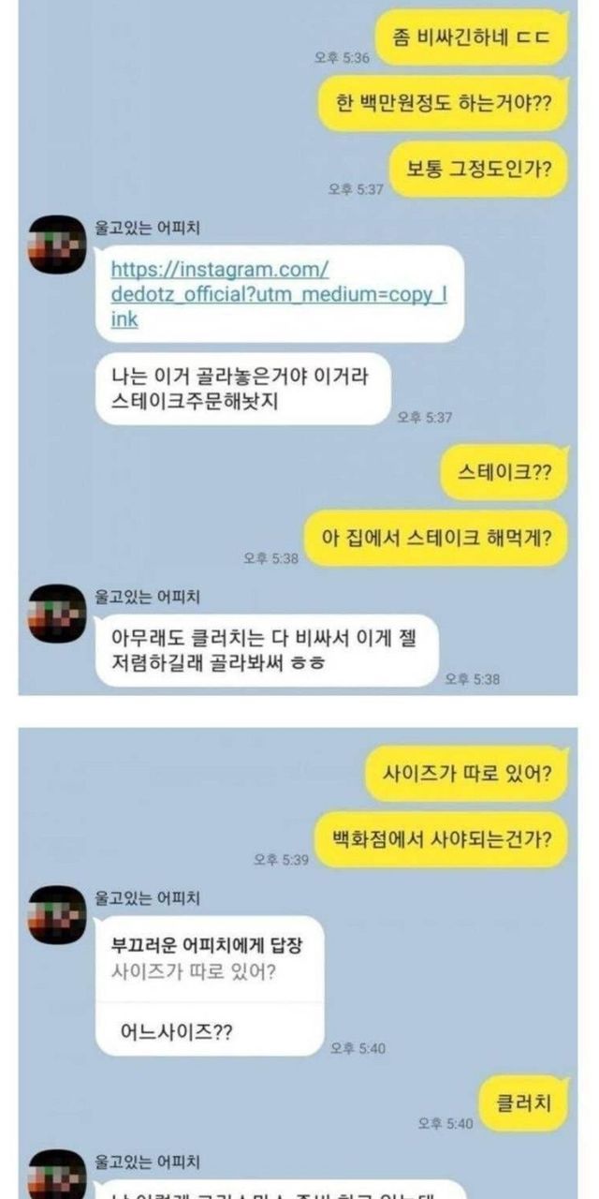This screenshot has width=599, height=1199.
Task: Tap profile picture beside the 어느사이즈?? reply
Action: coord(56,914)
